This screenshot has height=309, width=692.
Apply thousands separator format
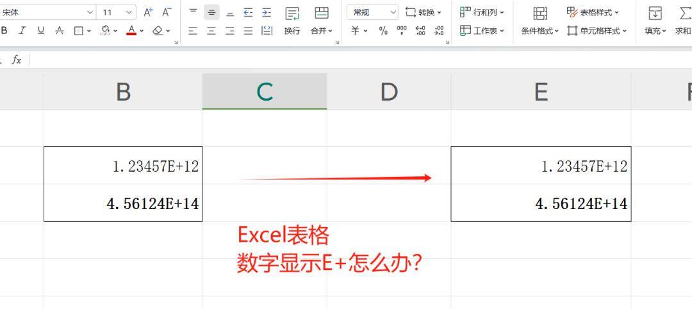click(x=402, y=31)
